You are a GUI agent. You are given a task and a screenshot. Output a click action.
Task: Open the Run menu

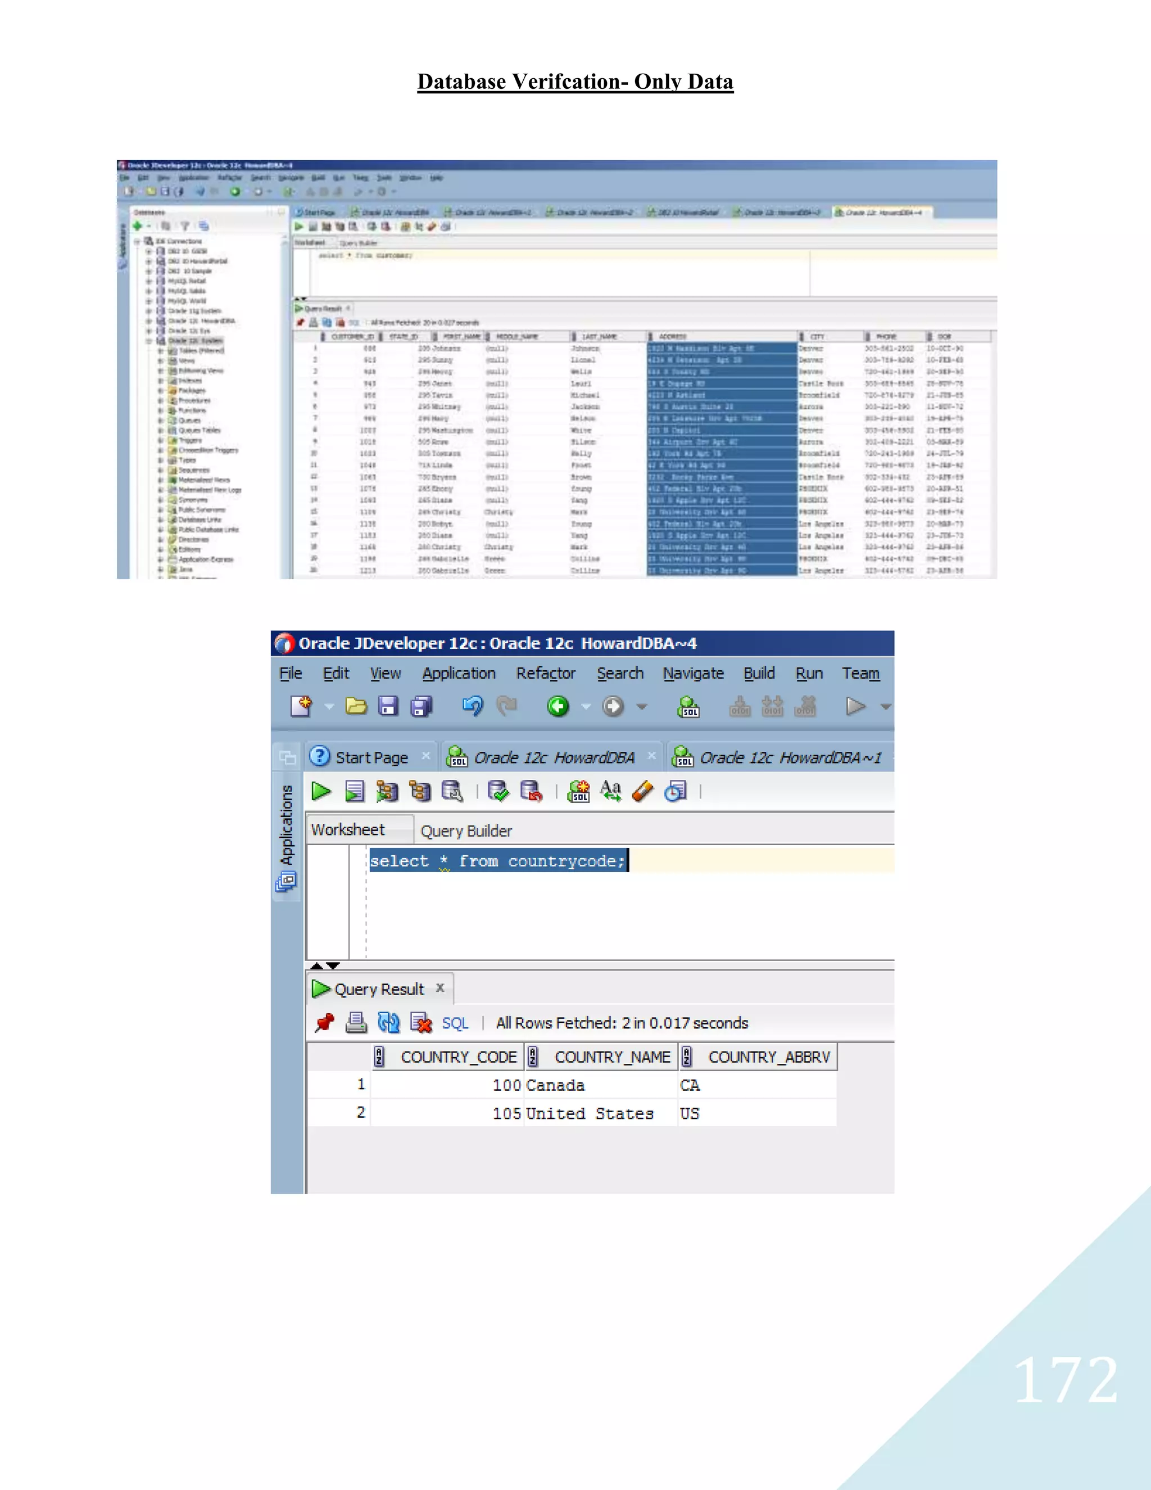[x=809, y=674]
